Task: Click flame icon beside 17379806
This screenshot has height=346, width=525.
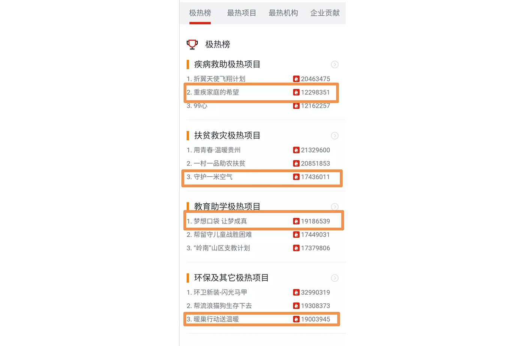Action: [x=296, y=248]
